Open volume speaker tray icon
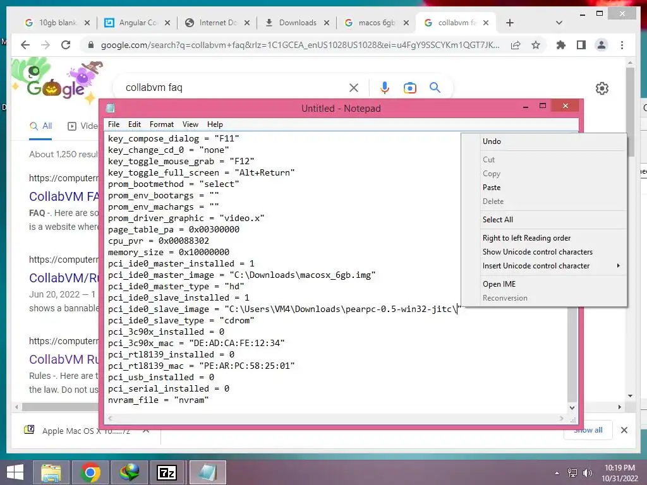Screen dimensions: 647x485 point(587,473)
